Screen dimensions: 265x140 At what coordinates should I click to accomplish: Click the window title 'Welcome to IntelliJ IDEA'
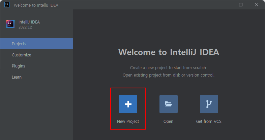[x=36, y=5]
